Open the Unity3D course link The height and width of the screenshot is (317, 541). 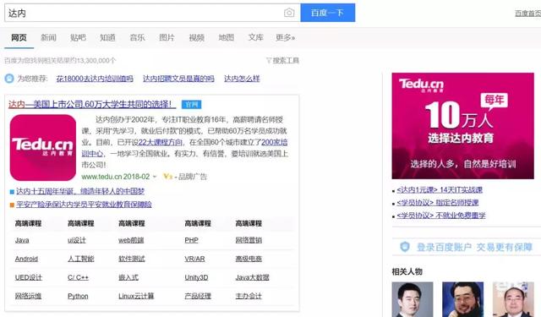click(196, 277)
